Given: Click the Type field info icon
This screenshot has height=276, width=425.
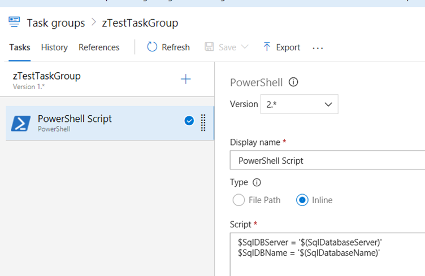Looking at the screenshot, I should (x=257, y=182).
